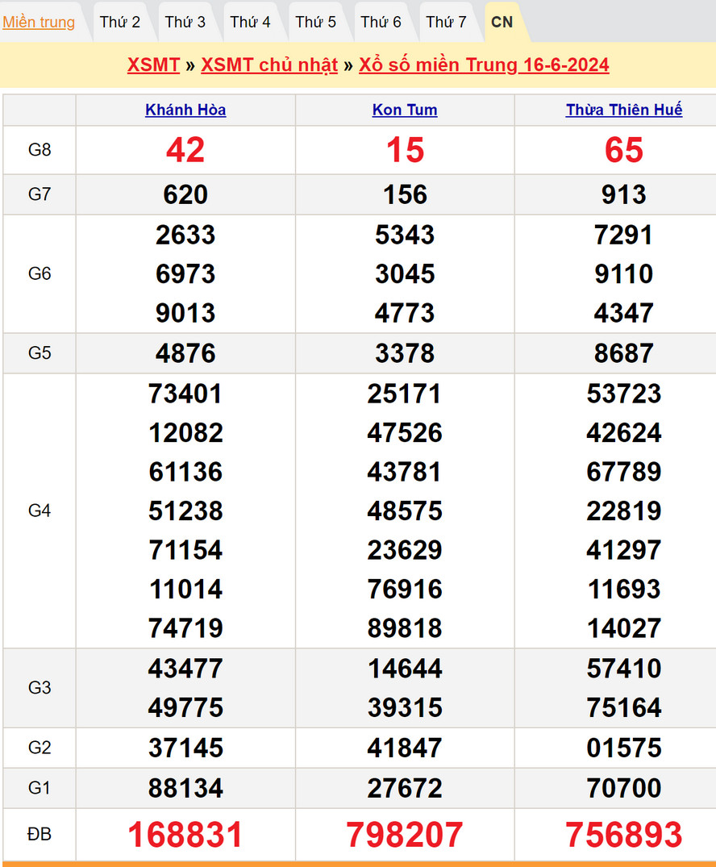Image resolution: width=716 pixels, height=867 pixels.
Task: Click the G1 result 27672
Action: [x=405, y=788]
